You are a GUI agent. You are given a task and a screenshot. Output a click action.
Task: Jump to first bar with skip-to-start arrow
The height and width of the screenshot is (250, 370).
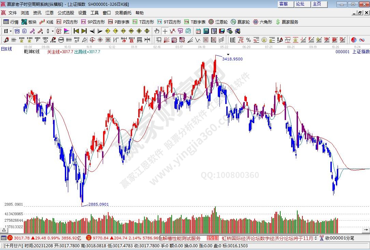76,31
